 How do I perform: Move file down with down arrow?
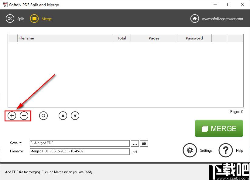click(75, 116)
